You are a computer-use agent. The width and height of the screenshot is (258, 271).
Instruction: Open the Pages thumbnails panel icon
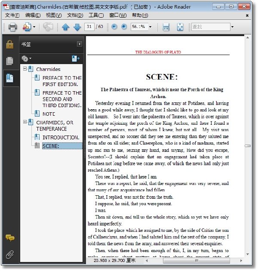coord(10,61)
